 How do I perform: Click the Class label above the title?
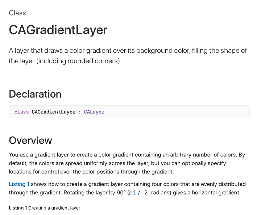click(17, 13)
